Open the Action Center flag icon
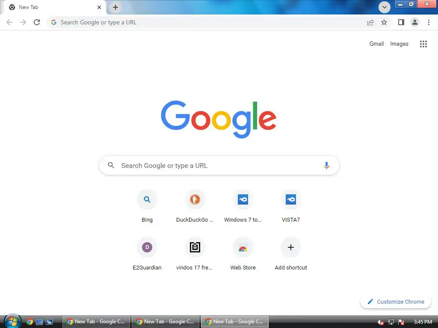Viewport: 438px width, 328px height. point(401,322)
